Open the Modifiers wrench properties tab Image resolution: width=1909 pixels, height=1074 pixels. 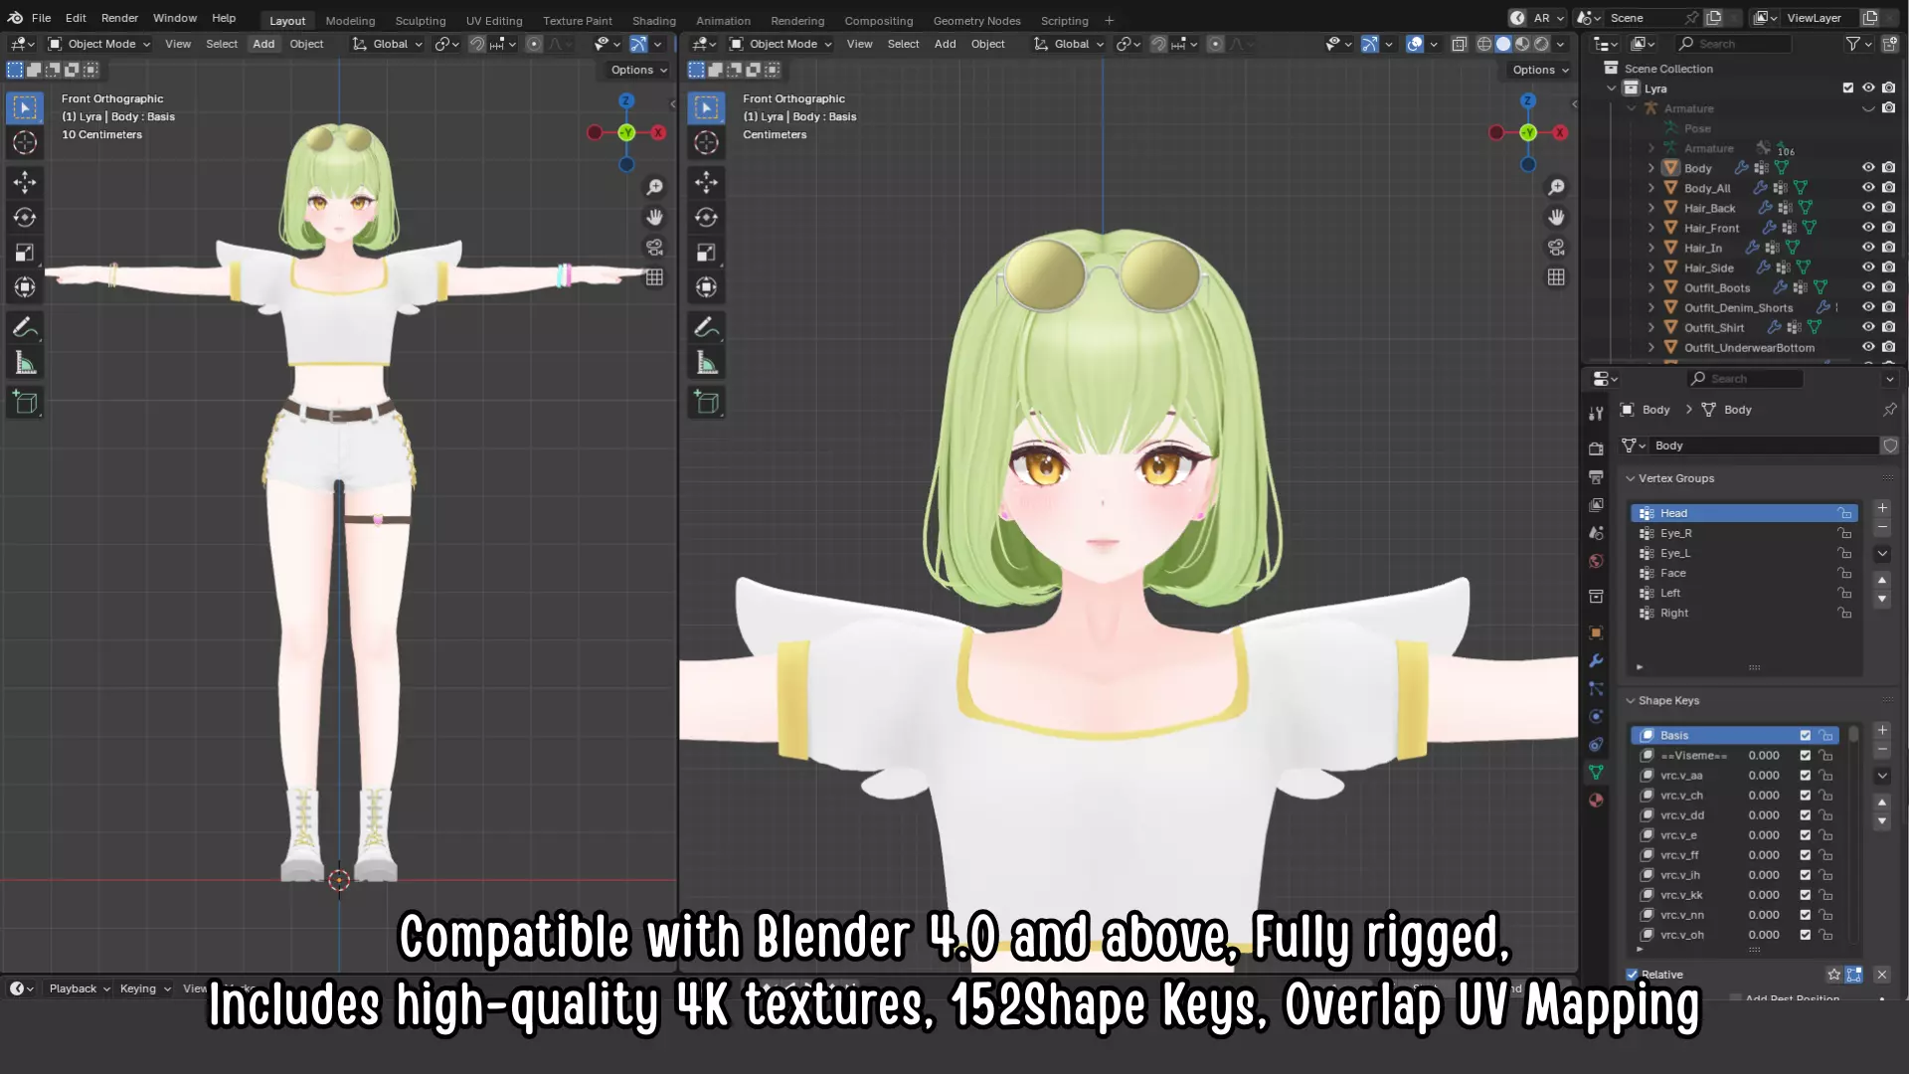tap(1596, 660)
